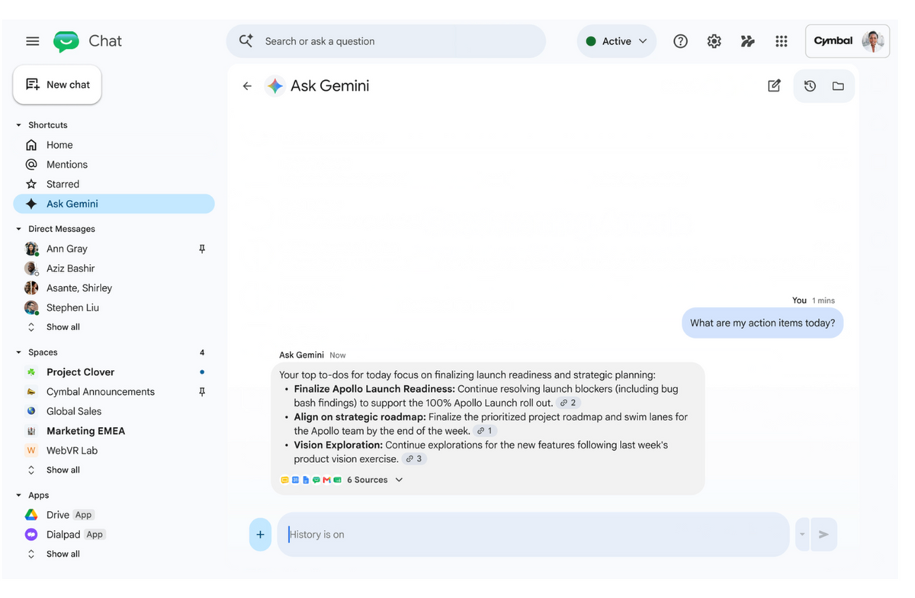Click the Gemini search sparkle icon

coord(246,40)
